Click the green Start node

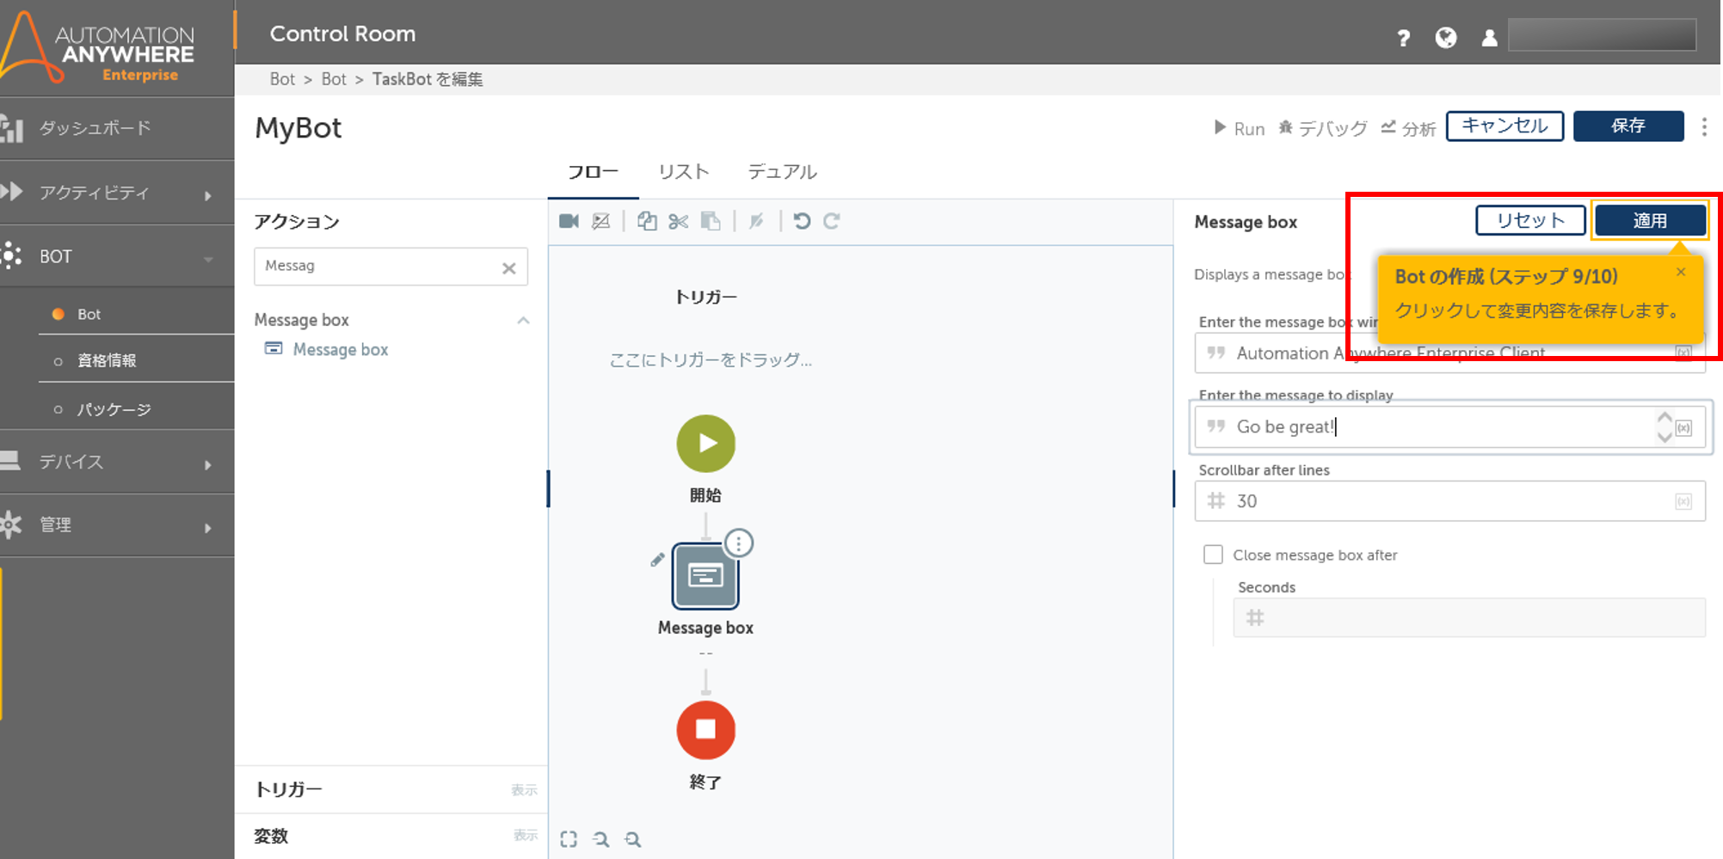pos(705,444)
